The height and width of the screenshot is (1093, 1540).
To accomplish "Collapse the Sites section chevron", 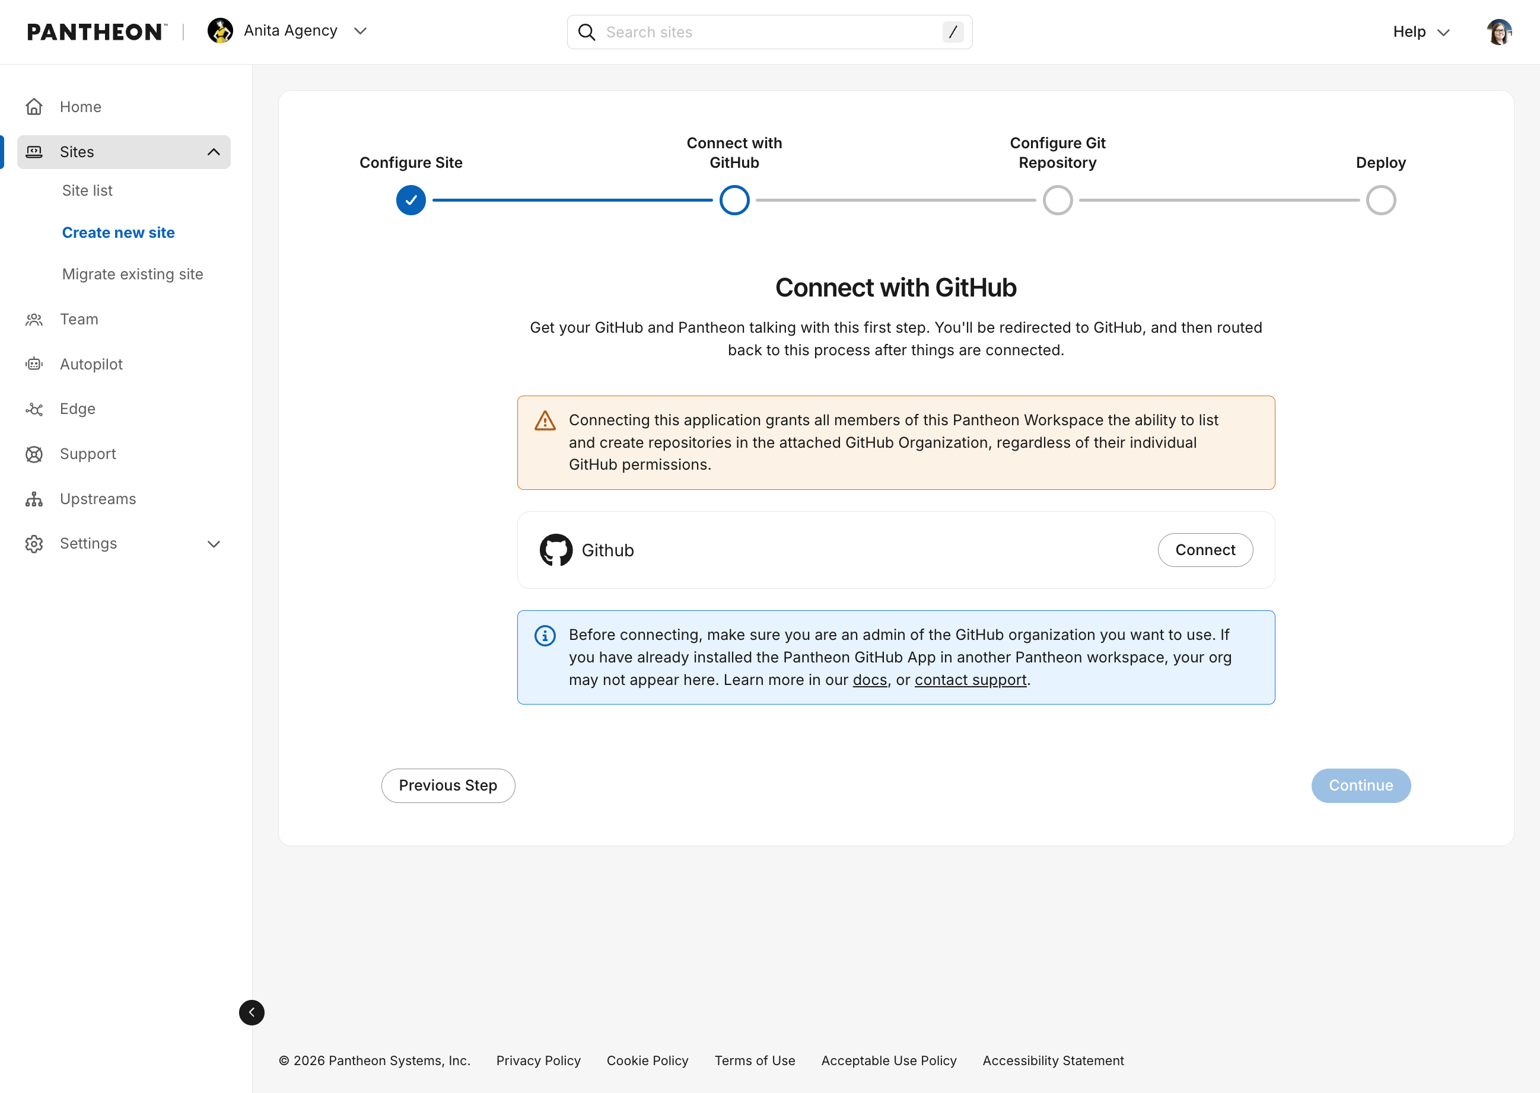I will pyautogui.click(x=214, y=152).
